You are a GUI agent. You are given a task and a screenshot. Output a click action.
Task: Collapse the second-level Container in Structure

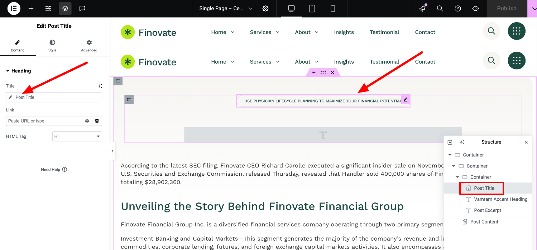454,166
